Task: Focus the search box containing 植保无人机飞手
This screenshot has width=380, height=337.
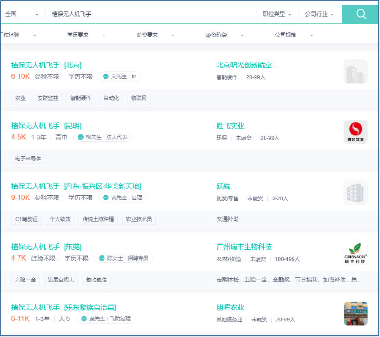Action: pyautogui.click(x=150, y=14)
